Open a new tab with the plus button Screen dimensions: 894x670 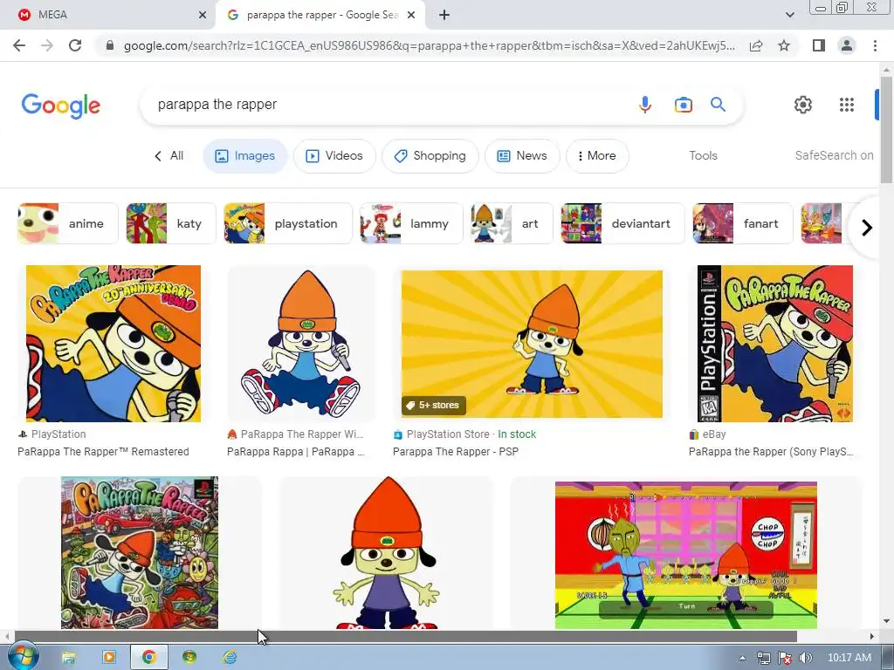[x=444, y=15]
